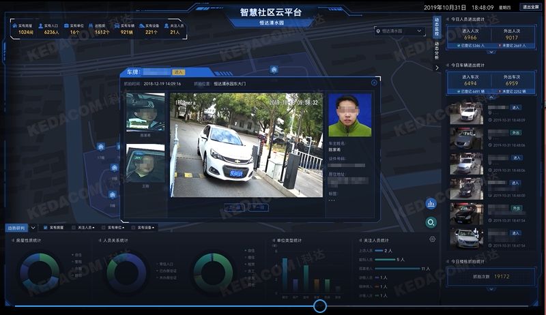546x315 pixels.
Task: Click the 进入车次 6494 value
Action: (x=470, y=83)
